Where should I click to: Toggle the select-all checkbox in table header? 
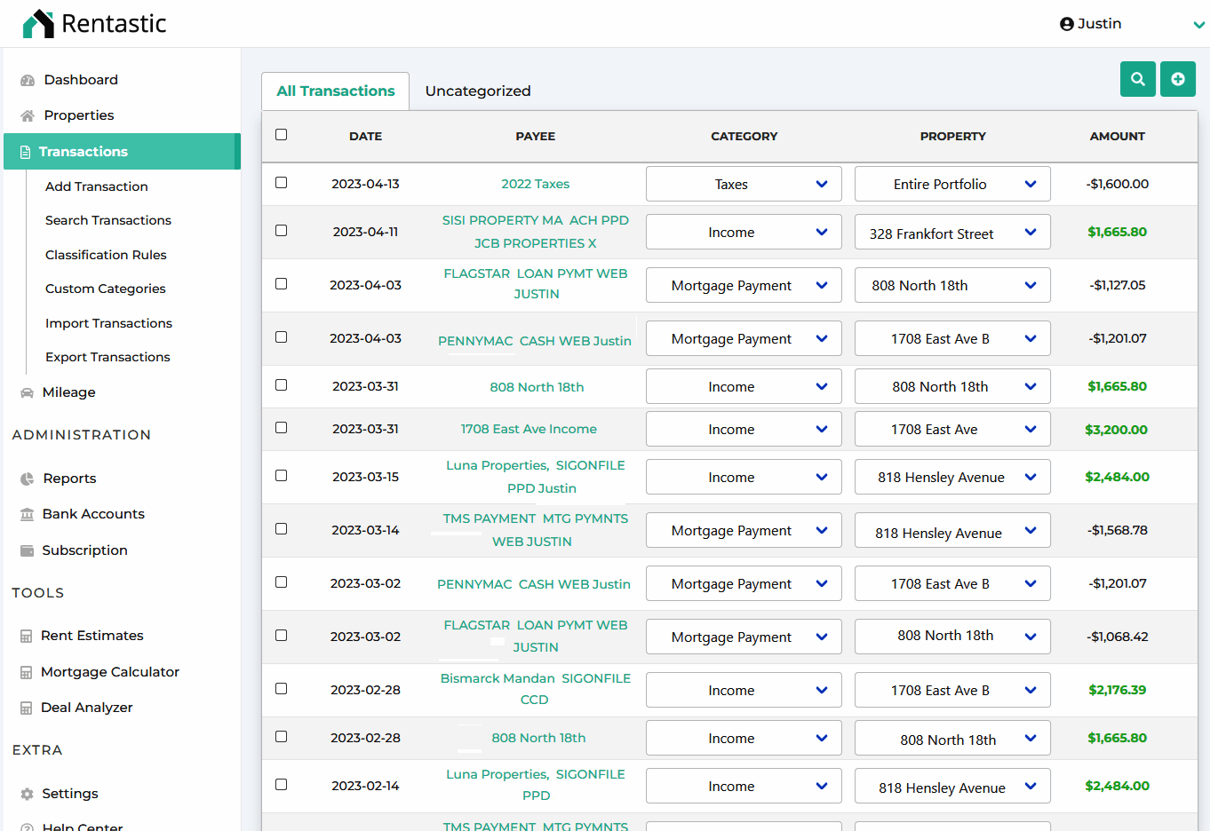282,135
